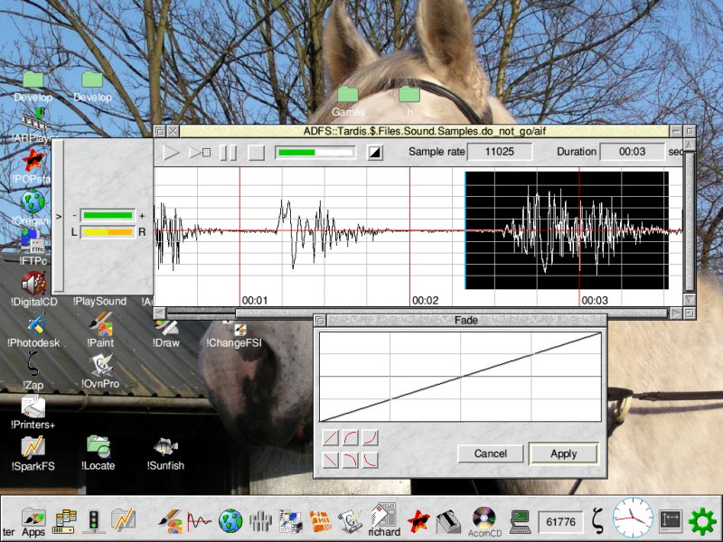This screenshot has width=723, height=542.
Task: Choose the falling fade that flattens out
Action: (x=371, y=460)
